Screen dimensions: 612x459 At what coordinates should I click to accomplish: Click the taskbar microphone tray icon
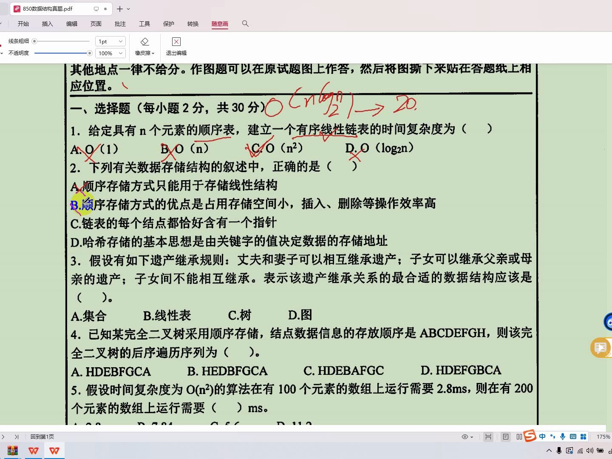click(x=559, y=450)
